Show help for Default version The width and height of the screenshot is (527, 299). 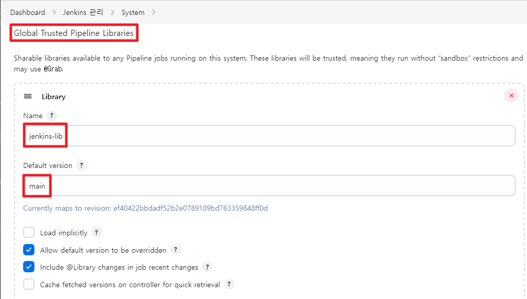(81, 165)
